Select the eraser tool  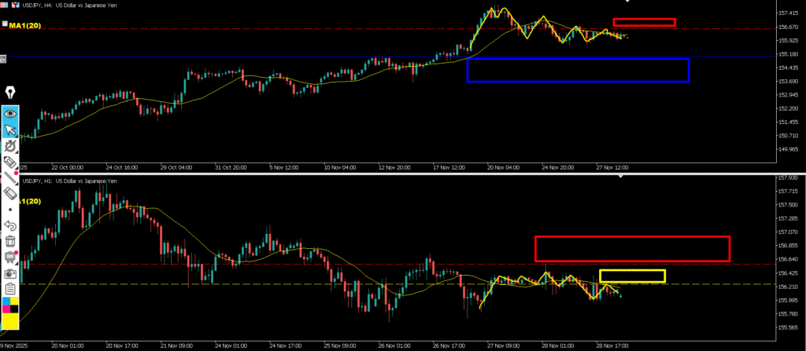coord(10,193)
